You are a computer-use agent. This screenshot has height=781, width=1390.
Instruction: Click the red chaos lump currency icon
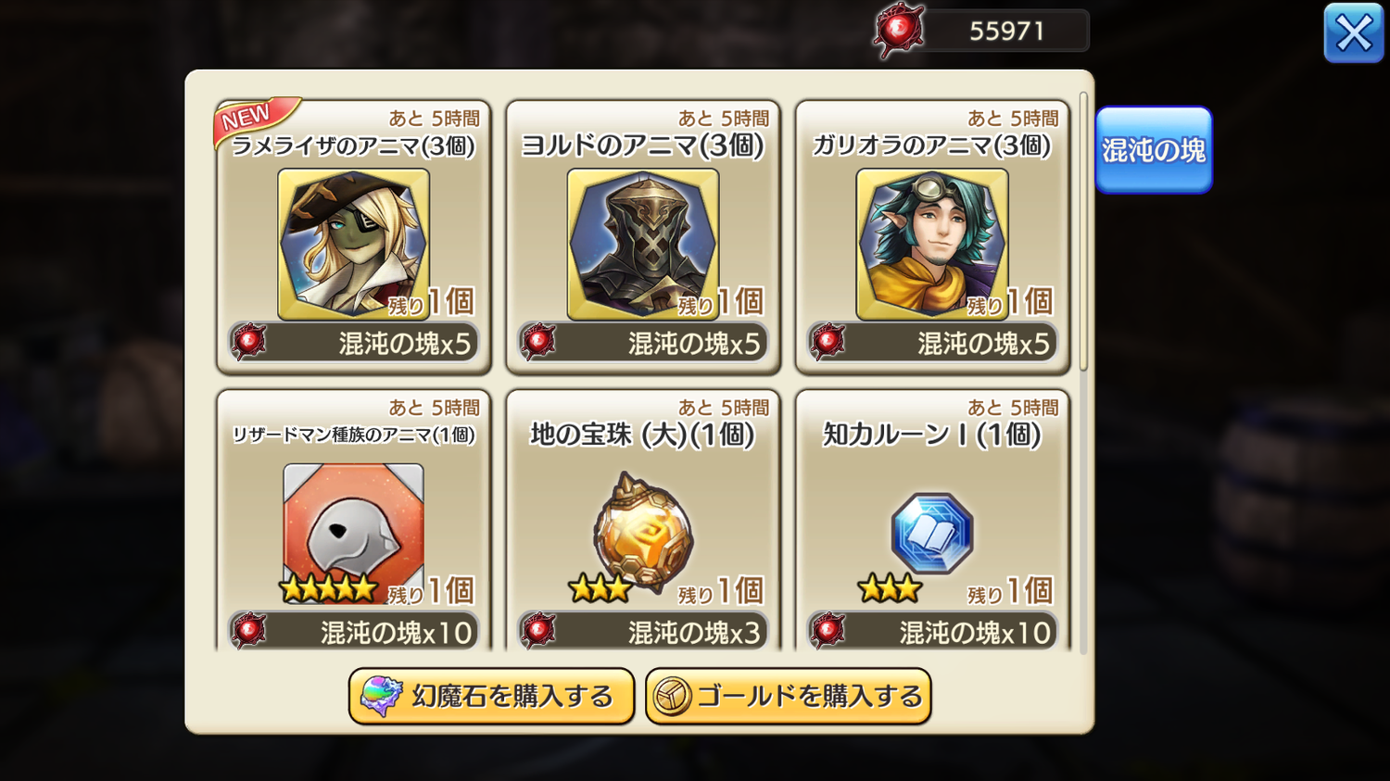point(899,31)
